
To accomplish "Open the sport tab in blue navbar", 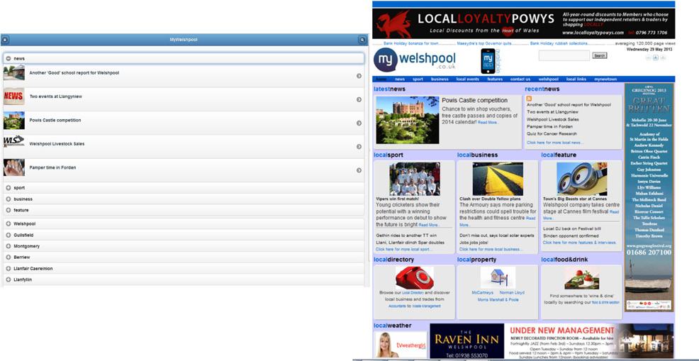I will (x=418, y=79).
